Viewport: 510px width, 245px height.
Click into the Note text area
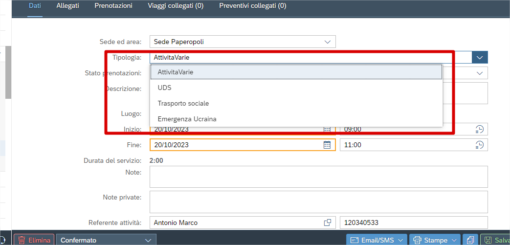point(318,177)
